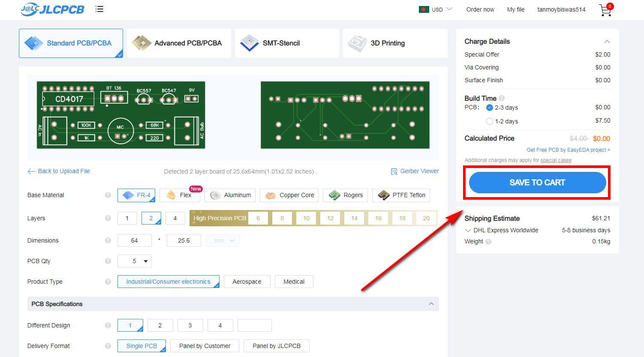This screenshot has width=644, height=357.
Task: Switch to Advanced PCB/PCBA tab
Action: point(179,43)
